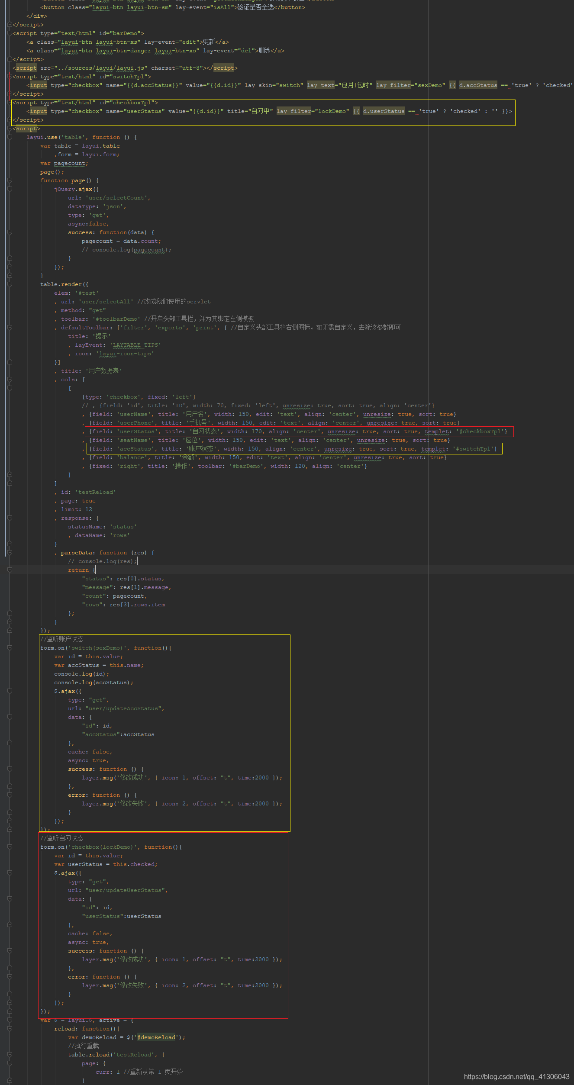Click the field 'balance' column definition
Screen dimensions: 574x1085
point(268,457)
